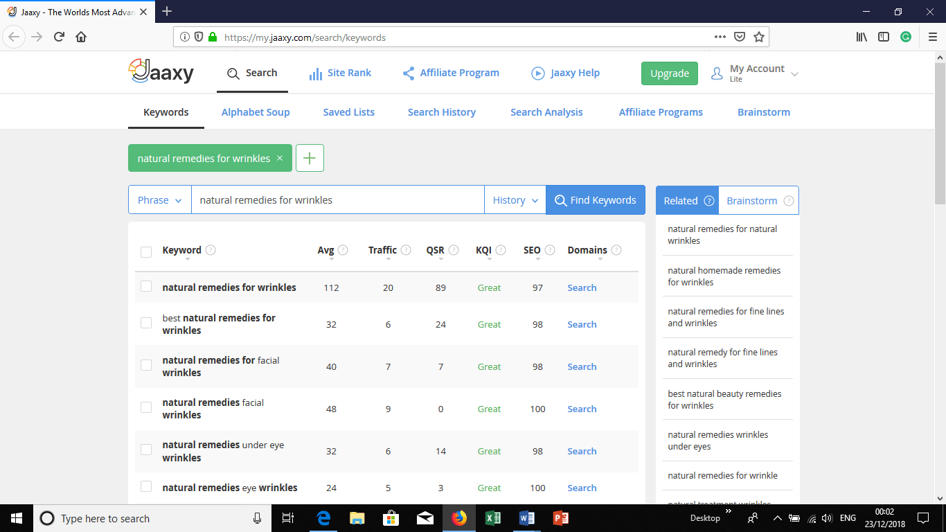Check the 'best natural remedies for wrinkles' checkbox
Screen dimensions: 946x532
146,323
